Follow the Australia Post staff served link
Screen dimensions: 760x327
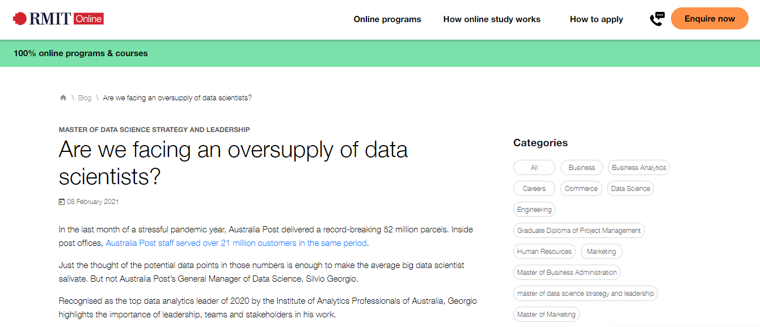(x=237, y=243)
